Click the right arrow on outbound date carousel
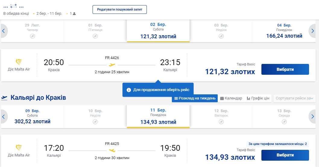This screenshot has width=319, height=167. (312, 31)
